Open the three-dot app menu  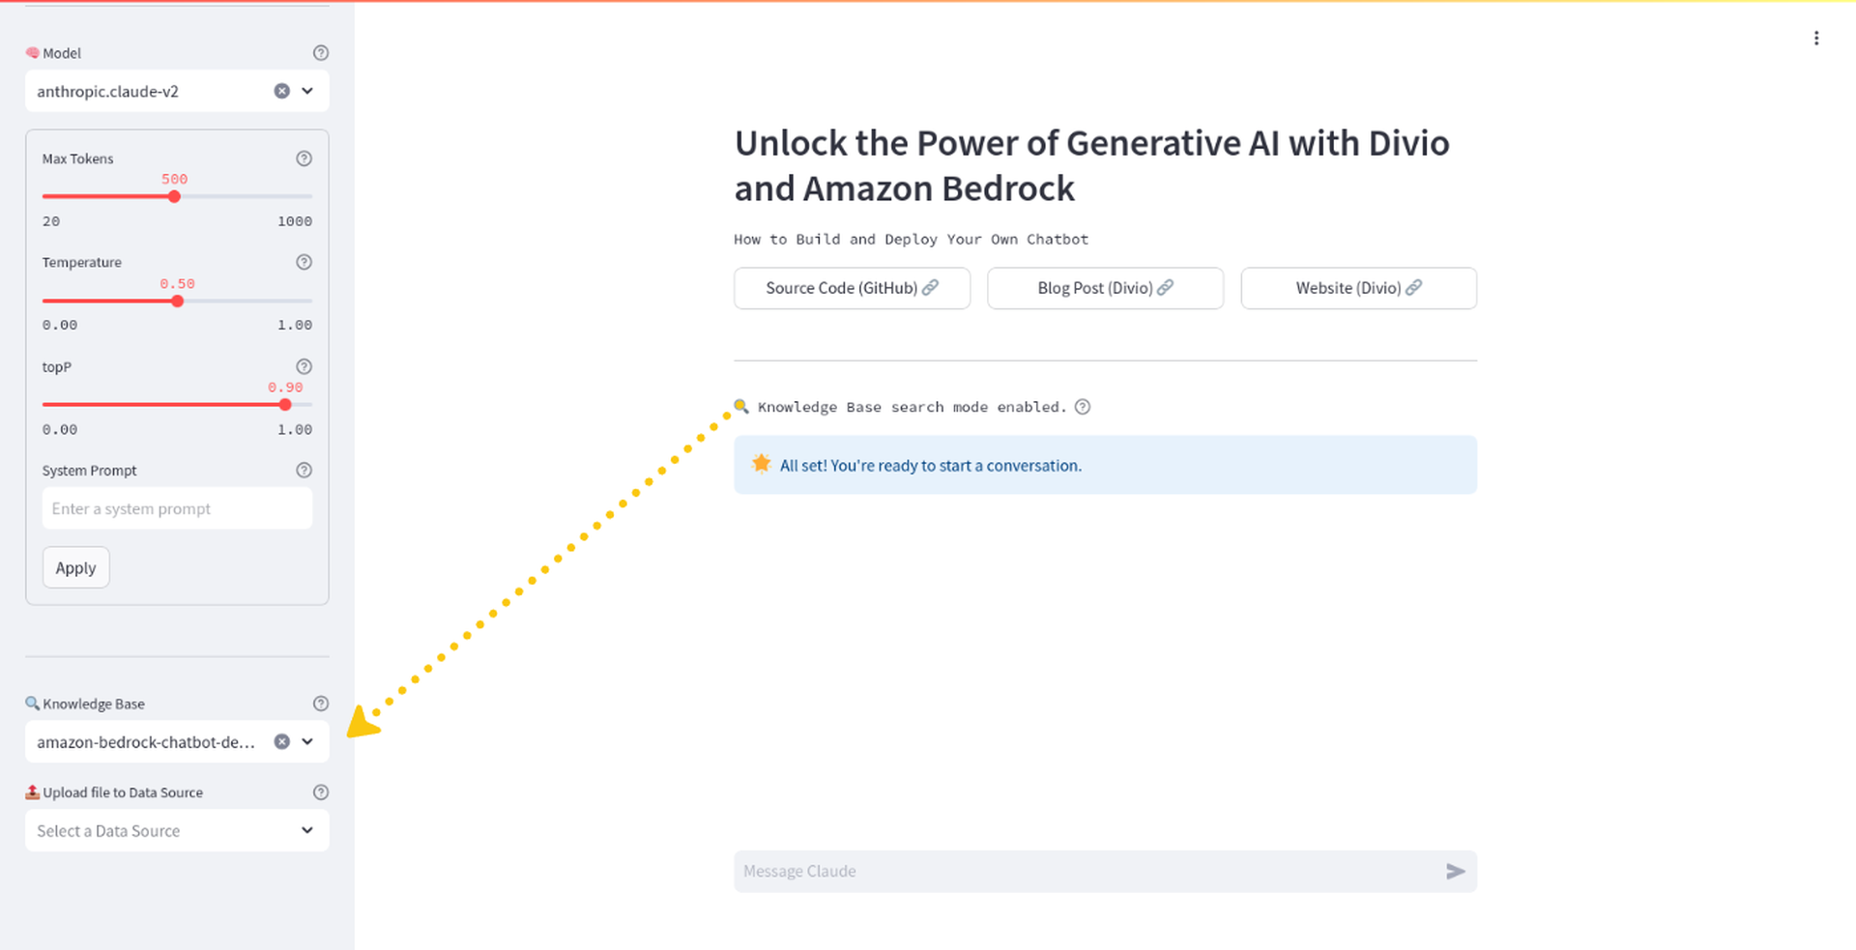pos(1816,39)
